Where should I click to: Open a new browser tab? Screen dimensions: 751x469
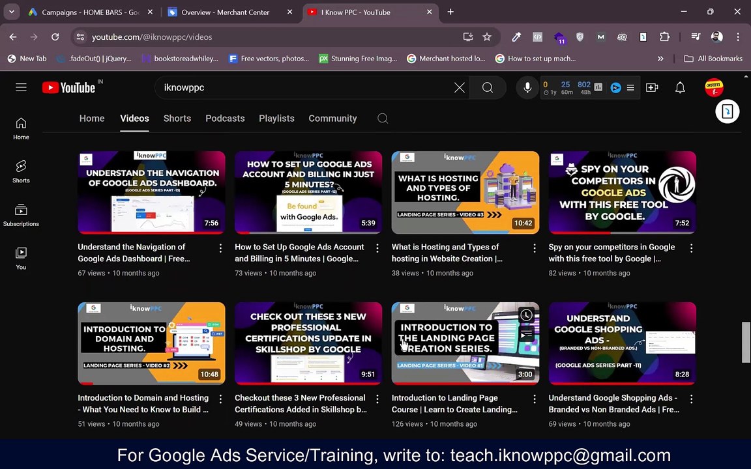(x=450, y=12)
